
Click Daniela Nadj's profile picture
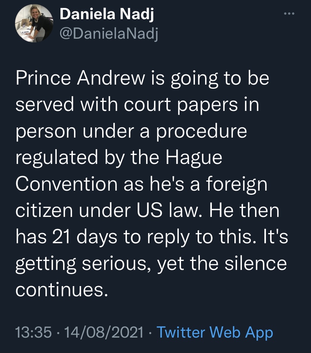click(34, 24)
